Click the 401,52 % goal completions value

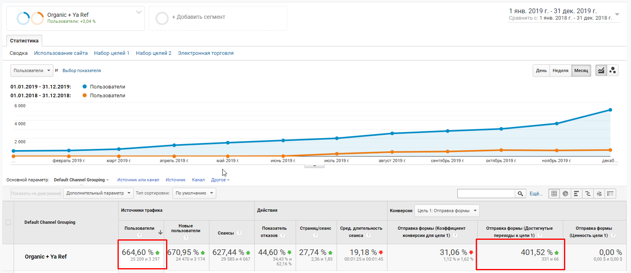[x=537, y=253]
